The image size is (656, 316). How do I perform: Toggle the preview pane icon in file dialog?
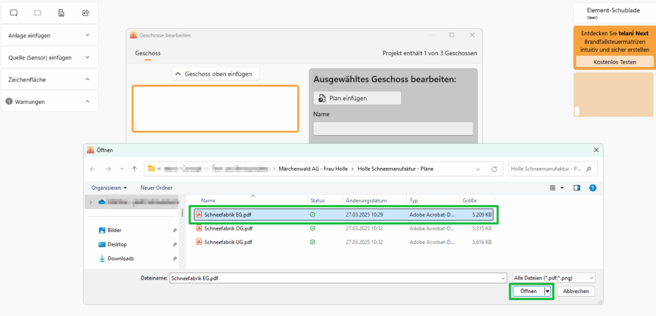(x=577, y=188)
